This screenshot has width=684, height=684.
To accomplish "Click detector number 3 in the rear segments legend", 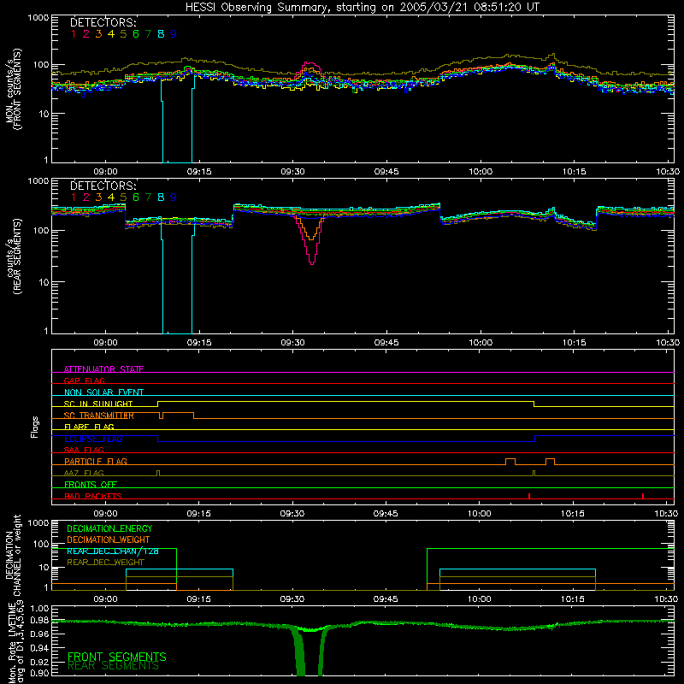I will [98, 198].
